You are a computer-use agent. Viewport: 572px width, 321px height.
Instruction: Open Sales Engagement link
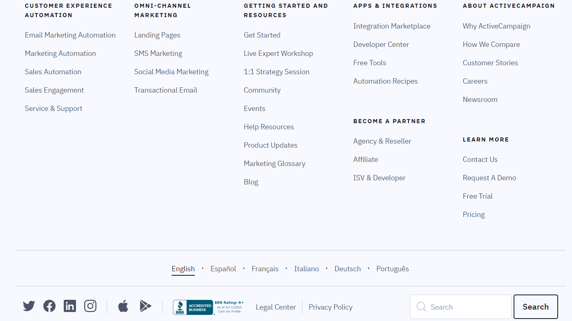click(x=54, y=90)
